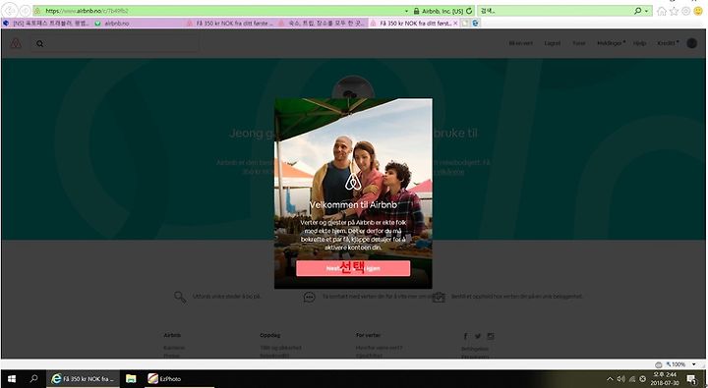Click the Instagram icon in footer
The height and width of the screenshot is (388, 708).
(491, 336)
